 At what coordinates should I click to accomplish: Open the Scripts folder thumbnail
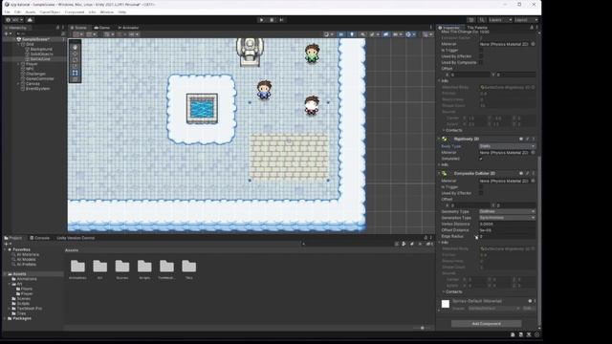[144, 267]
